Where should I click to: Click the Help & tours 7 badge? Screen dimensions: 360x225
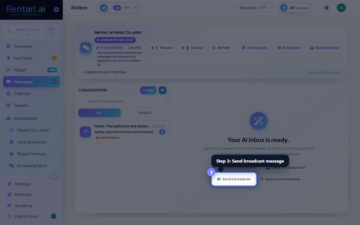click(x=53, y=216)
